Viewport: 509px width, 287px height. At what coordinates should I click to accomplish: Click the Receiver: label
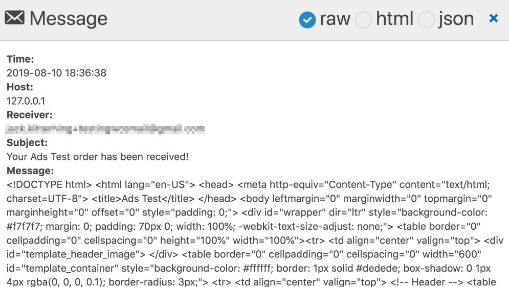pyautogui.click(x=30, y=115)
